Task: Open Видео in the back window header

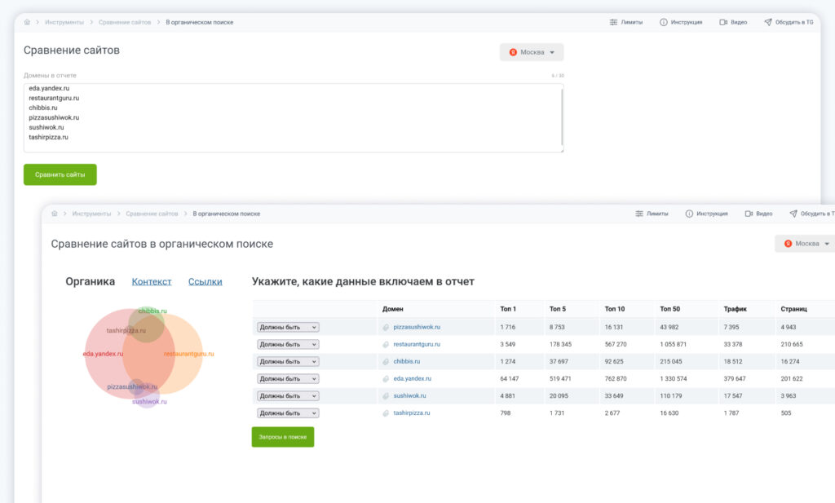Action: [733, 22]
